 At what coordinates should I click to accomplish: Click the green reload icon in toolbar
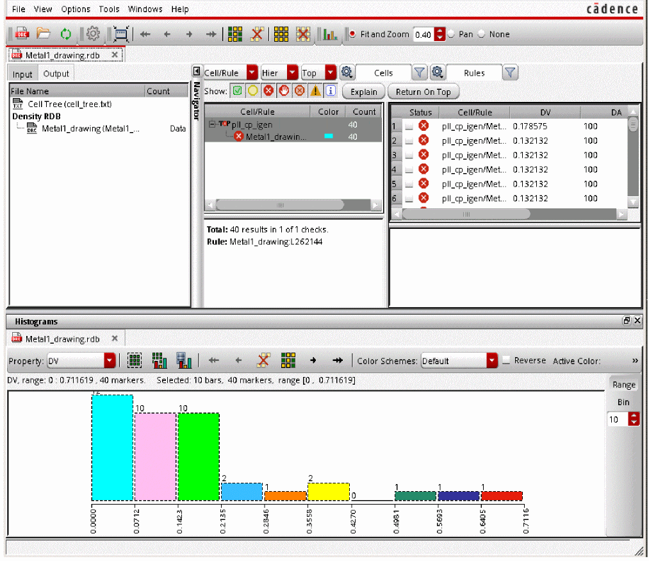pyautogui.click(x=65, y=34)
